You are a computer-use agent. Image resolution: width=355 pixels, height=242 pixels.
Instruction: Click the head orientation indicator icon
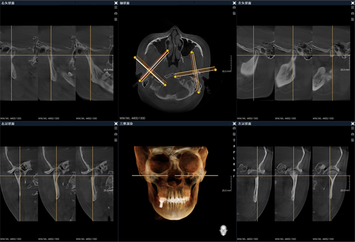[x=224, y=230]
